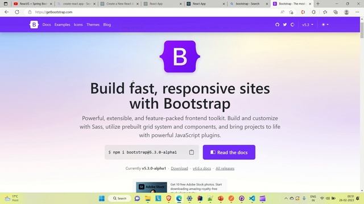The height and width of the screenshot is (204, 364).
Task: Switch to the Create a New React tab
Action: pyautogui.click(x=119, y=4)
